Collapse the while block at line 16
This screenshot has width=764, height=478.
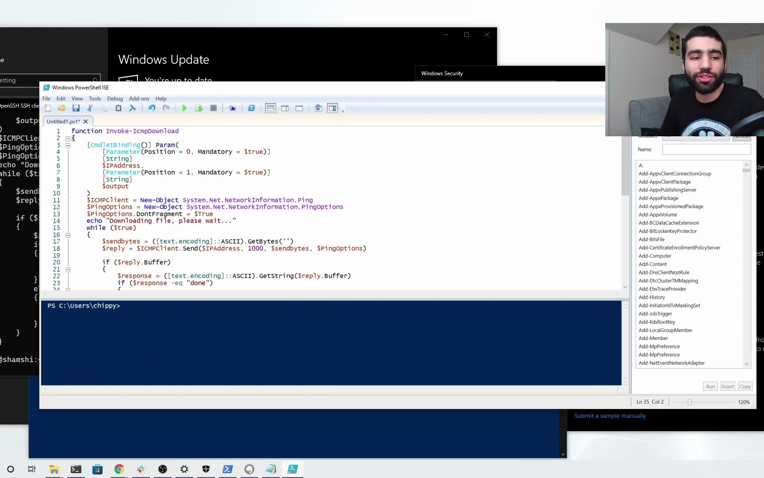point(68,235)
